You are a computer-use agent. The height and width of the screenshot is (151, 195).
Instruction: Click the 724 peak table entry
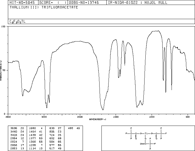(52, 135)
